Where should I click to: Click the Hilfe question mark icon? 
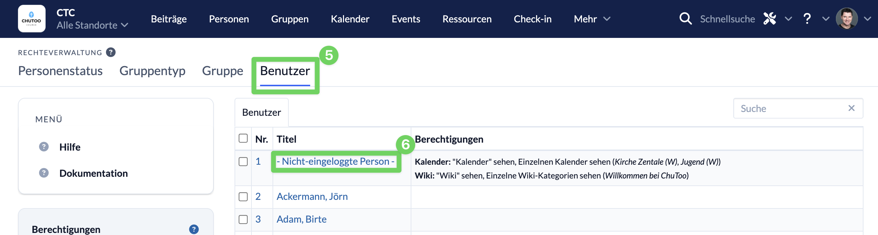coord(44,147)
